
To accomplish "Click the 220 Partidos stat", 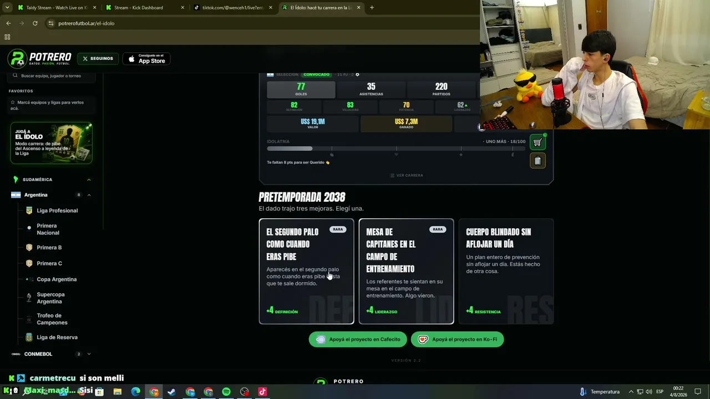I will 442,89.
